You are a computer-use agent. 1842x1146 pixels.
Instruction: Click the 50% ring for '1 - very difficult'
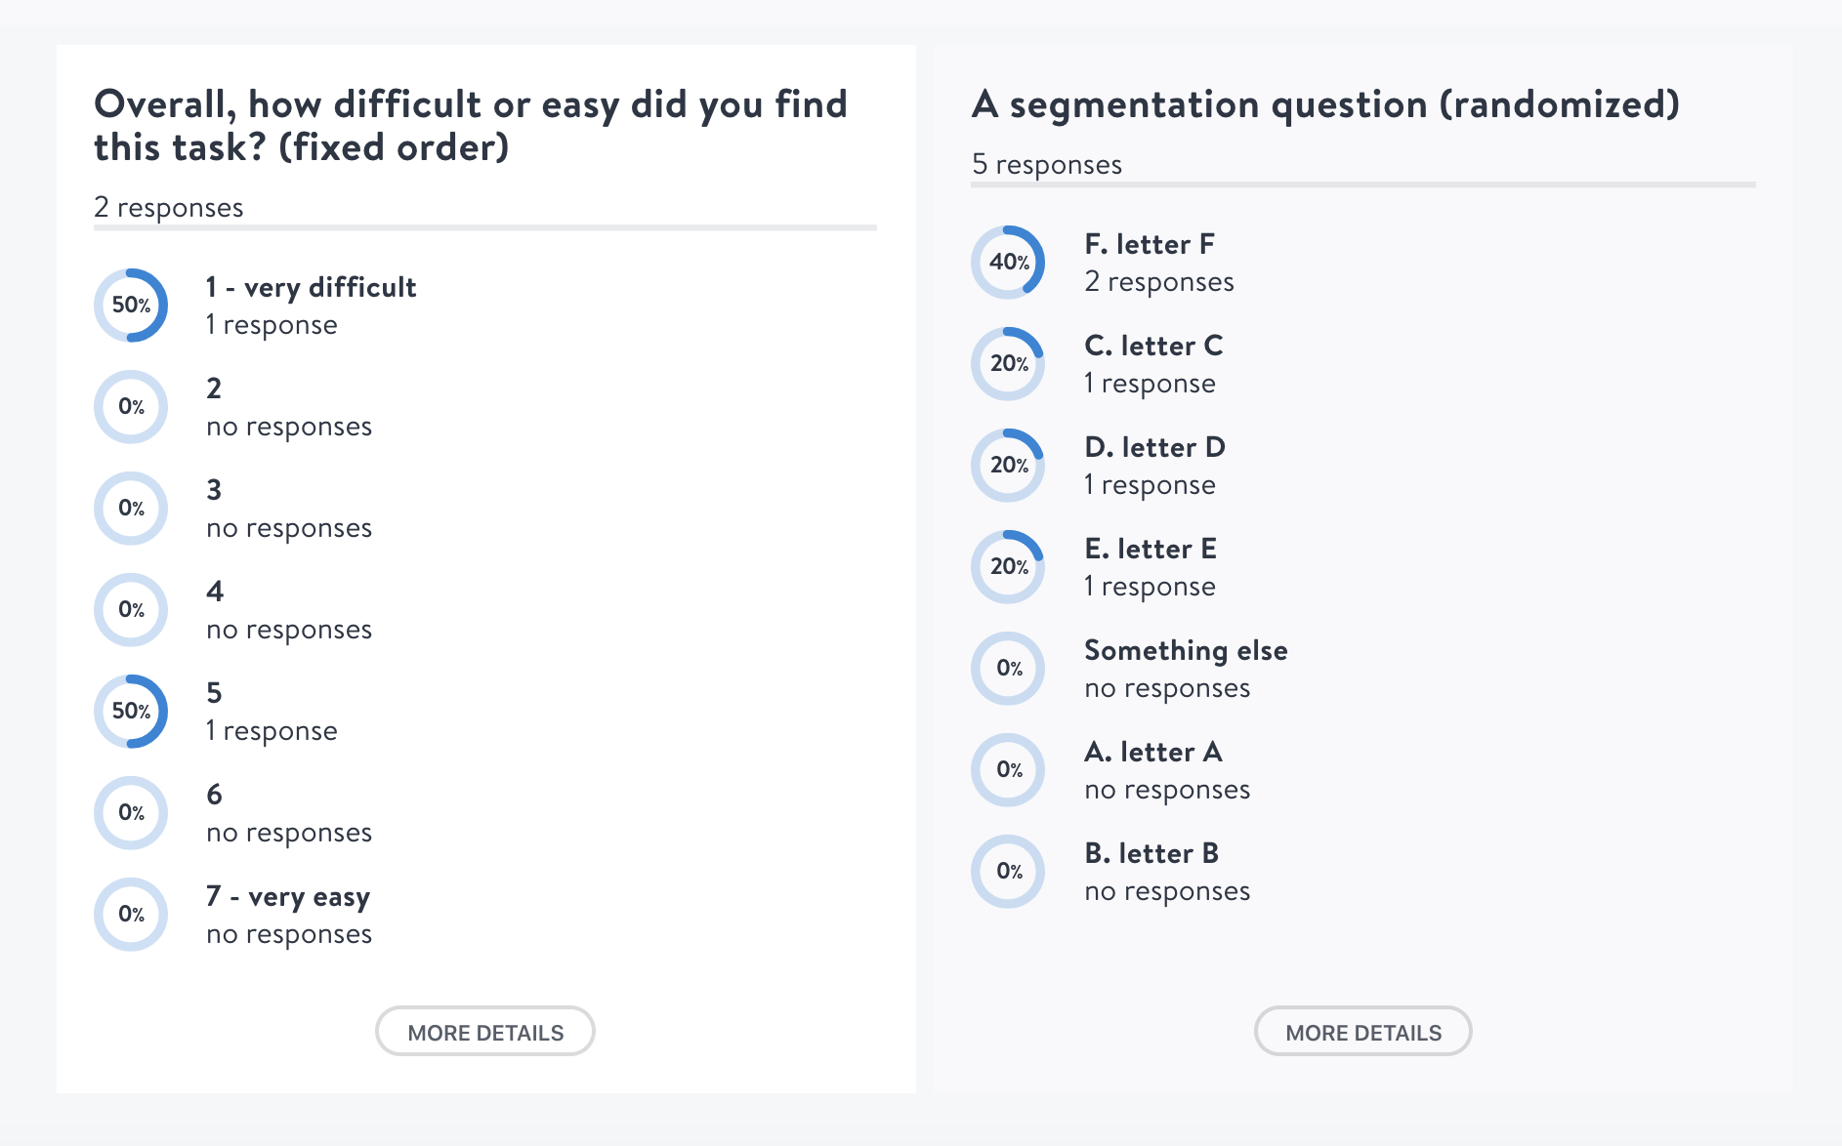(x=131, y=306)
